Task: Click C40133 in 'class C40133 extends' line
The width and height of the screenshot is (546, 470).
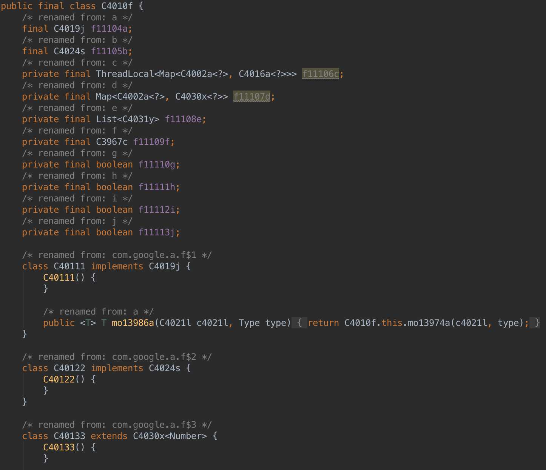Action: click(69, 436)
